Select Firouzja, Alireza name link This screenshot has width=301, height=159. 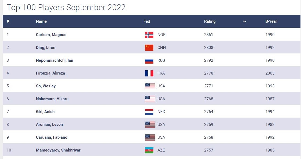50,73
